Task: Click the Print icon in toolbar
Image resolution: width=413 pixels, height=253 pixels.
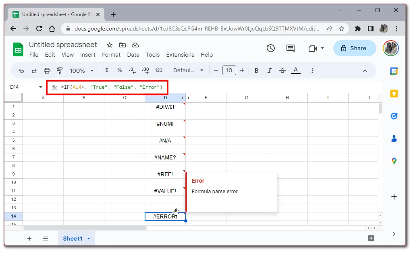Action: click(47, 71)
